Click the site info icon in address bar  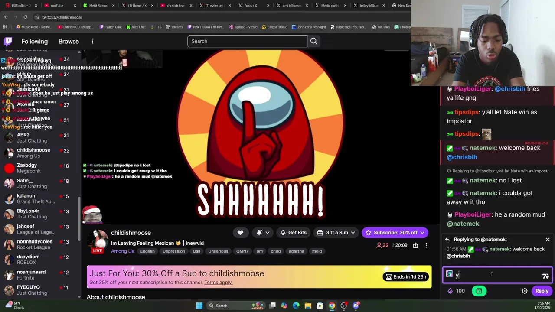point(37,17)
